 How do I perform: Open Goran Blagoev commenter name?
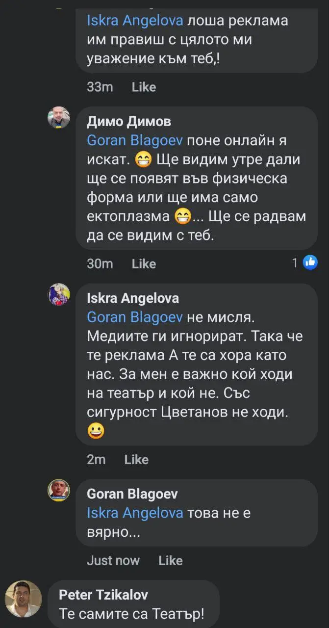coord(132,494)
